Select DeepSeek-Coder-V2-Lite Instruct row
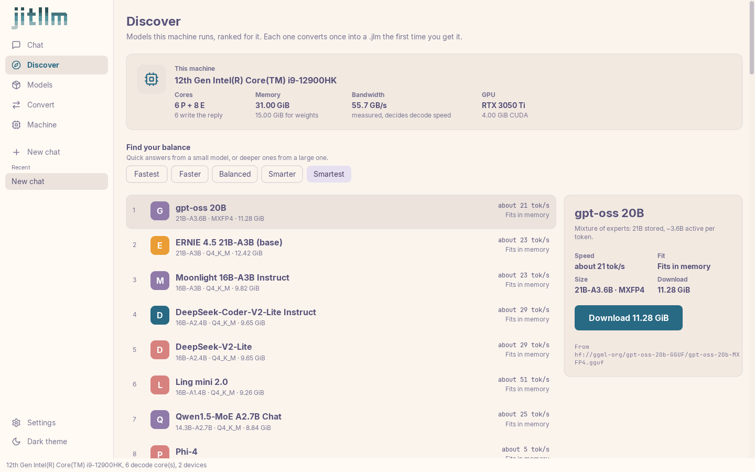 (341, 316)
